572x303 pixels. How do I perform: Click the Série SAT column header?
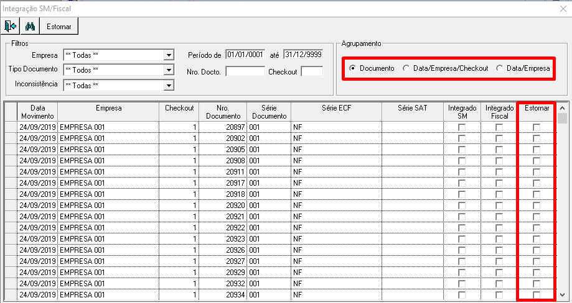tap(413, 112)
